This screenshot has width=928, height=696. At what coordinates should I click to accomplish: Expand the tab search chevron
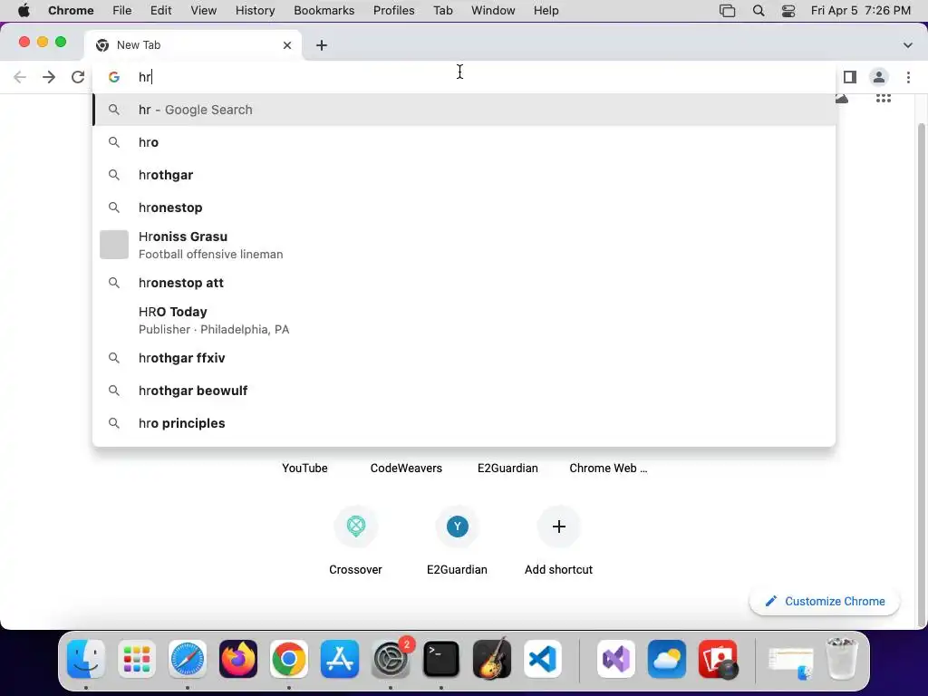pos(908,45)
